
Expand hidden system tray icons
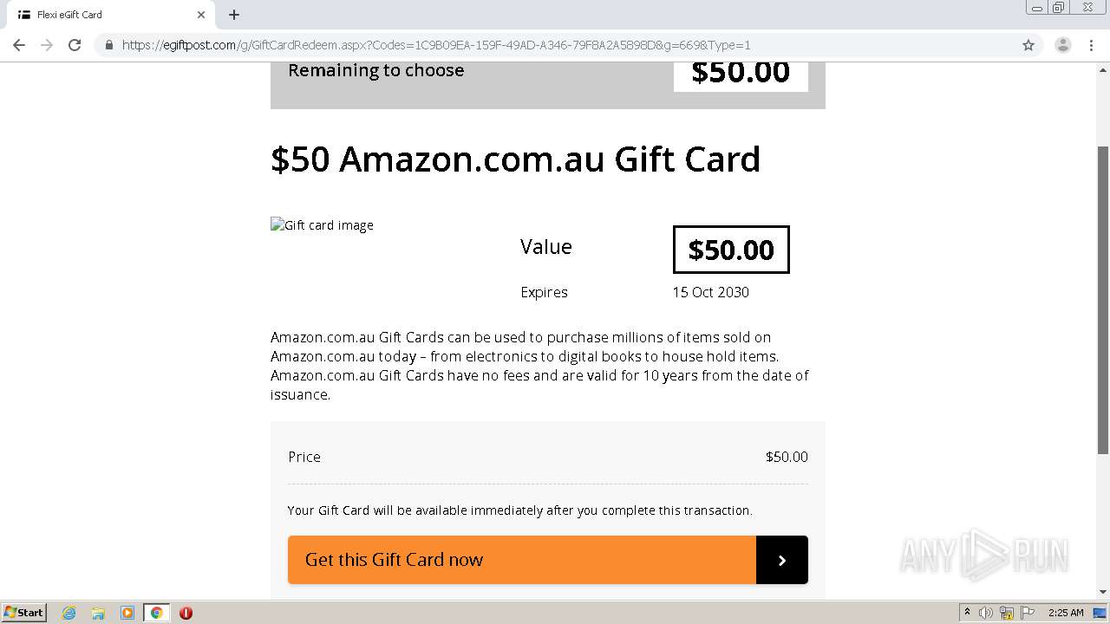[x=967, y=613]
